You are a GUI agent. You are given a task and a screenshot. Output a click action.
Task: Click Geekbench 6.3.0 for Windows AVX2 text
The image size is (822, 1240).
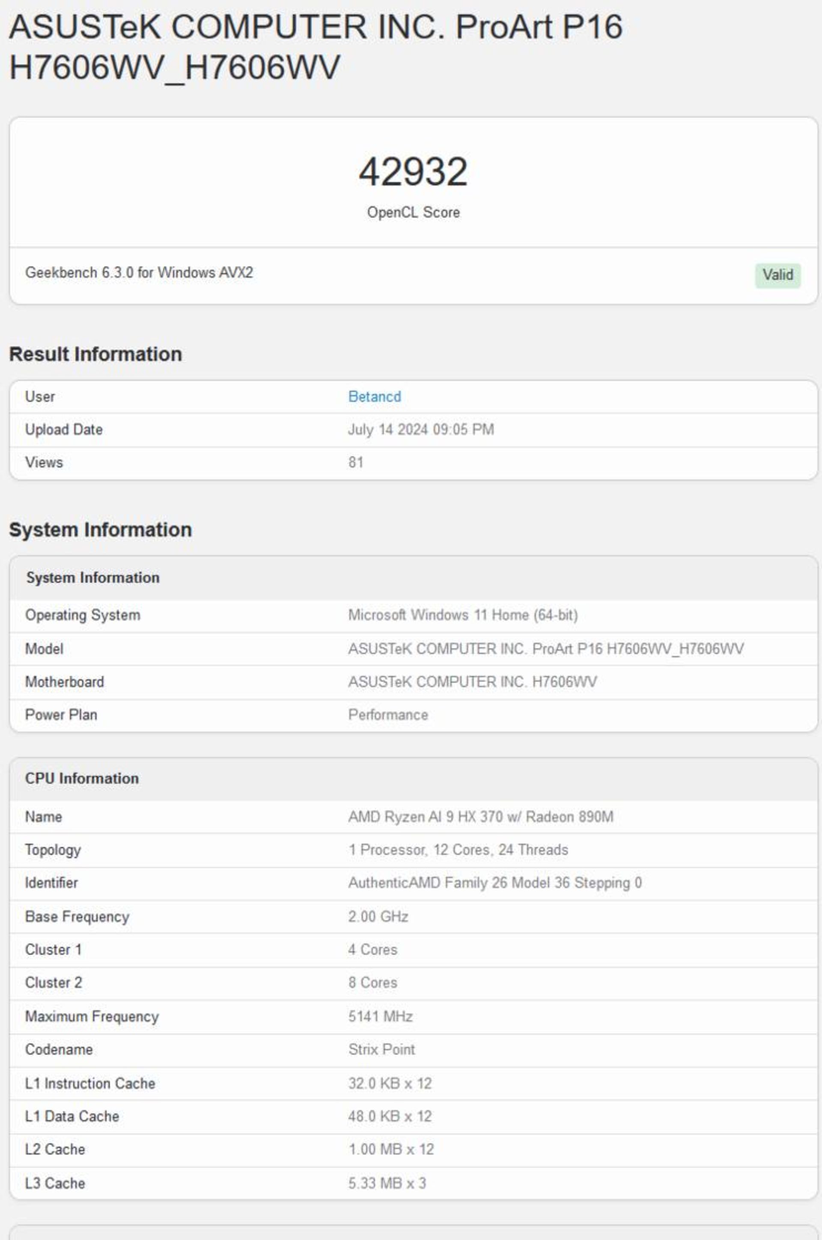139,273
